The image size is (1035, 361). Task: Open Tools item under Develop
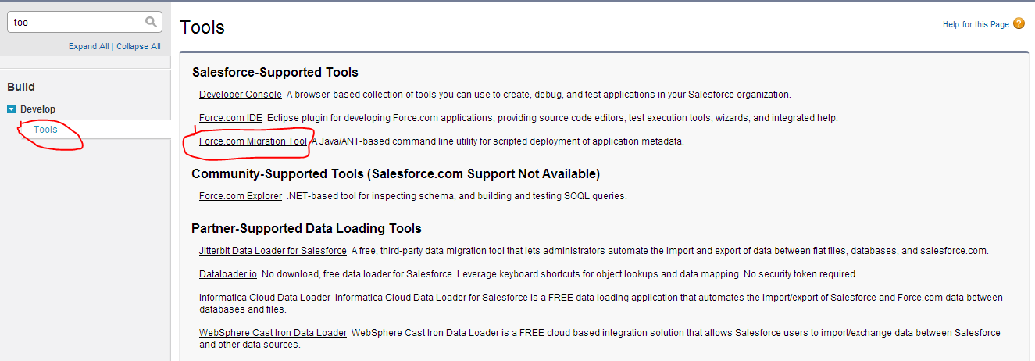(x=45, y=129)
